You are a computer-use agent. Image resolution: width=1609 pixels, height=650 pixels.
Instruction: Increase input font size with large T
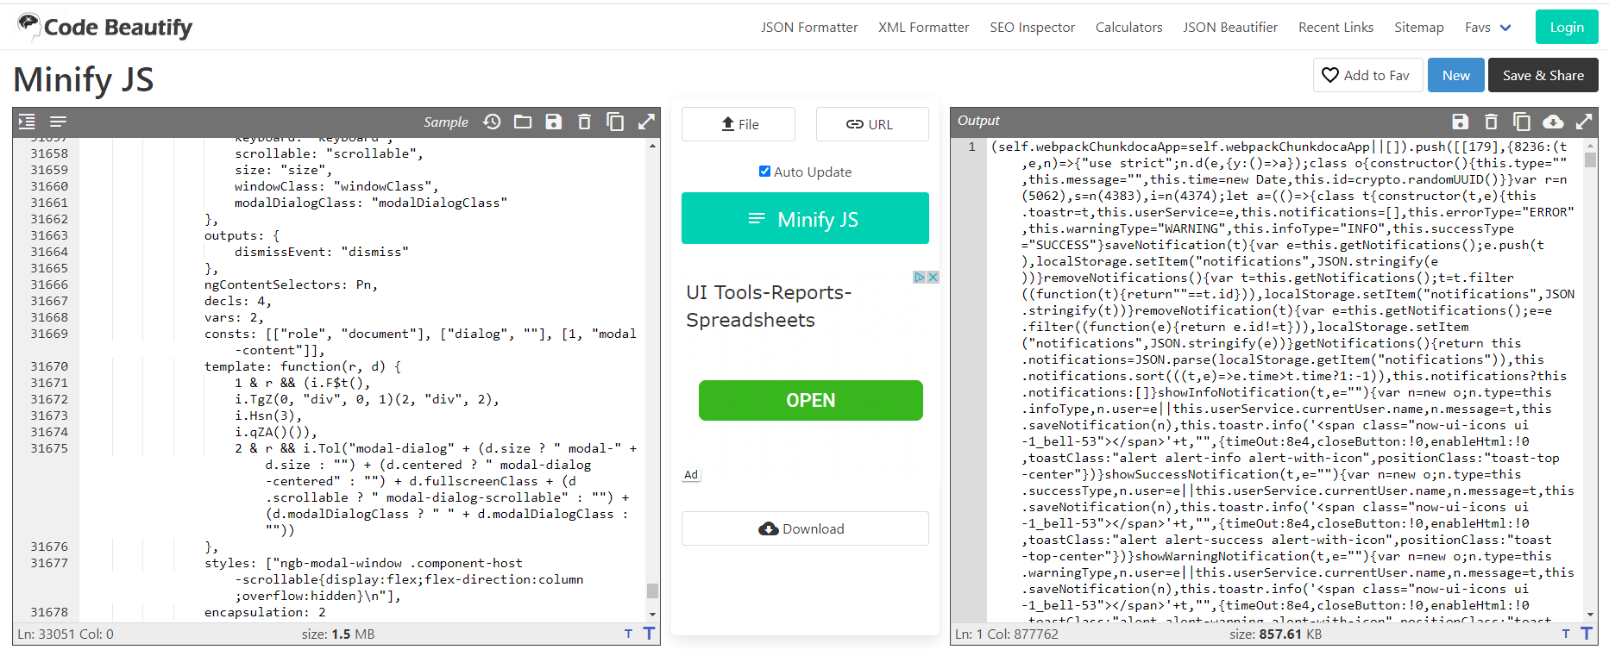coord(649,634)
